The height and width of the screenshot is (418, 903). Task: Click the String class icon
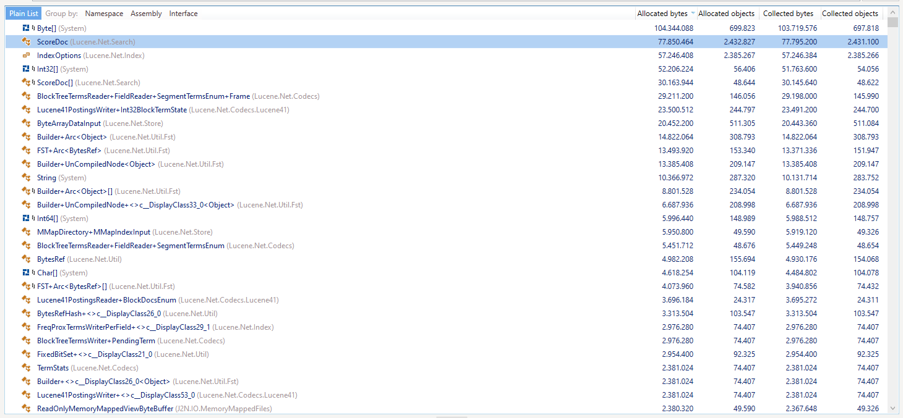[x=26, y=178]
